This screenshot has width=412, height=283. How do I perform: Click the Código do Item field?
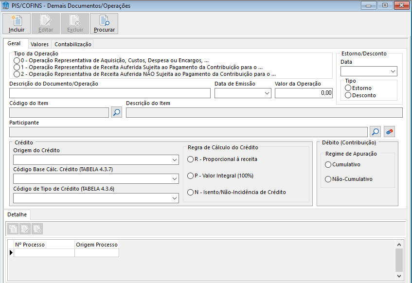pos(59,112)
